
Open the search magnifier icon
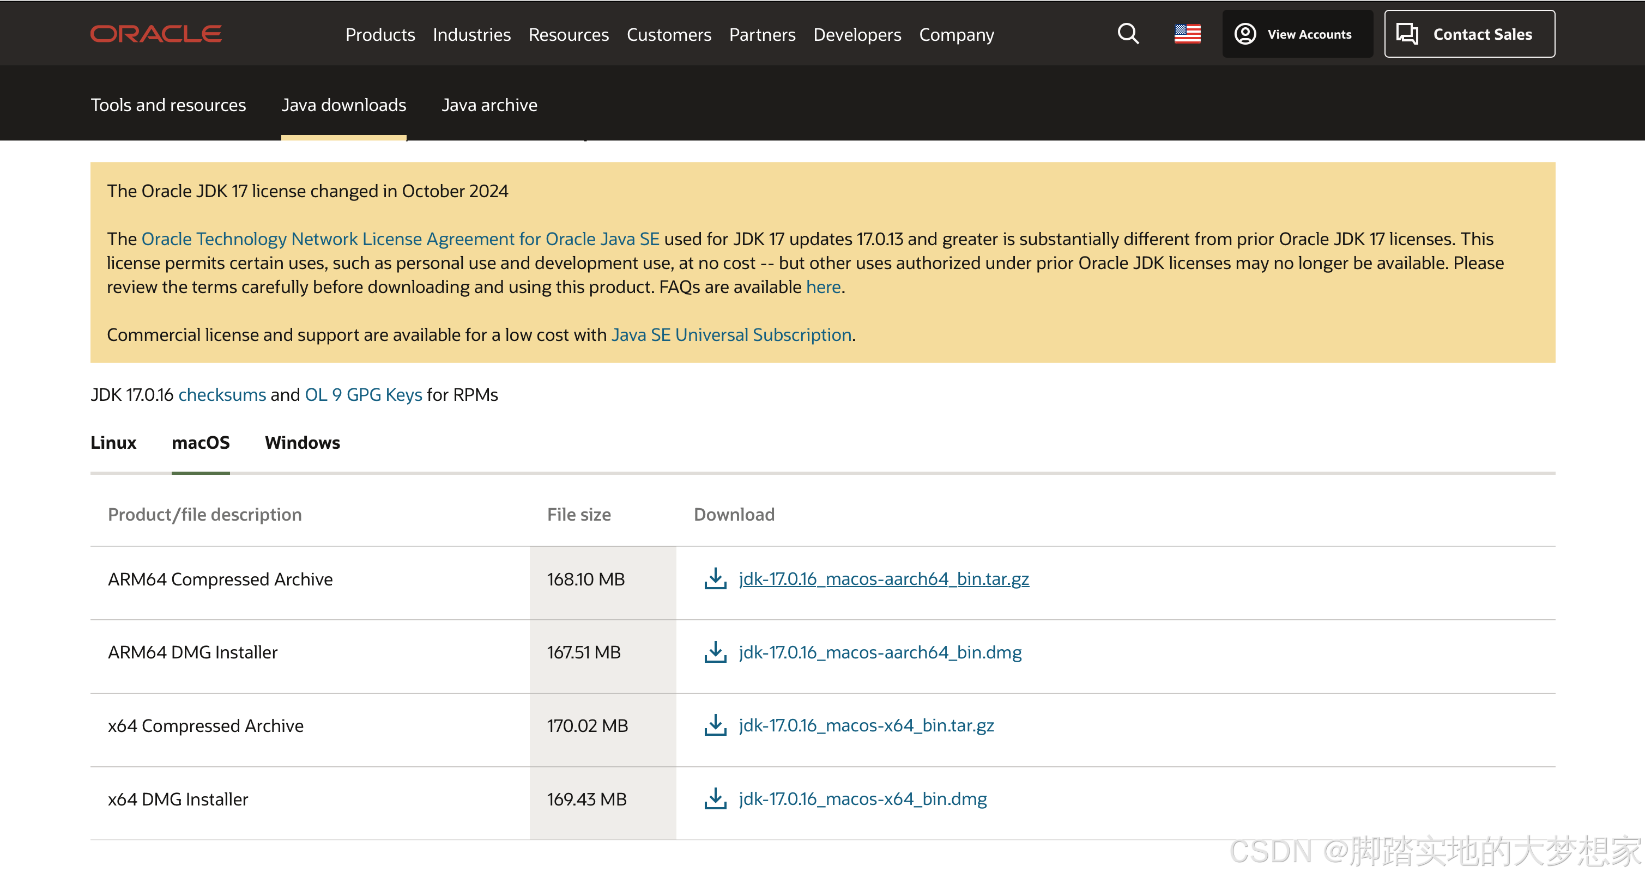pos(1128,34)
